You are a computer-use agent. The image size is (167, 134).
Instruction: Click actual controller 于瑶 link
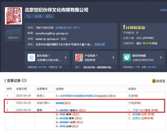point(137,67)
